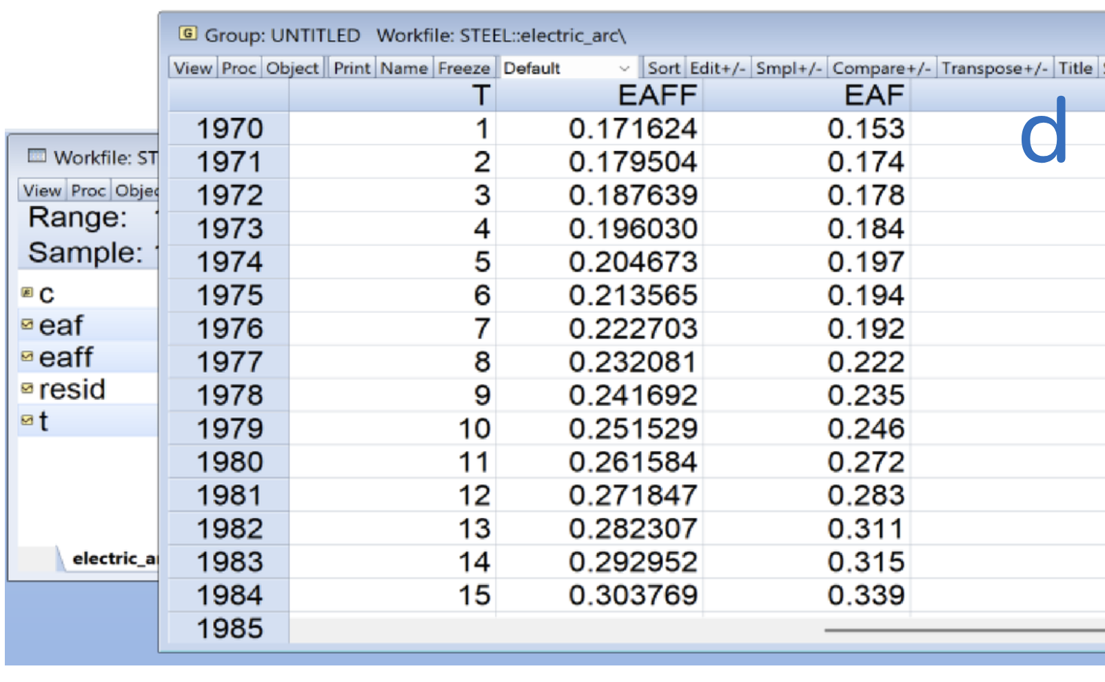Toggle Smpl+/- sample display
The image size is (1105, 682).
point(788,68)
